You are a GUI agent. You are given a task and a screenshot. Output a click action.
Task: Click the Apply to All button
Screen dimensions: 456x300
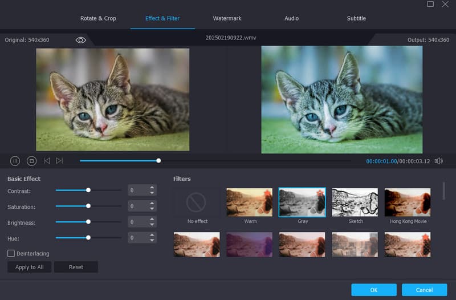[30, 267]
